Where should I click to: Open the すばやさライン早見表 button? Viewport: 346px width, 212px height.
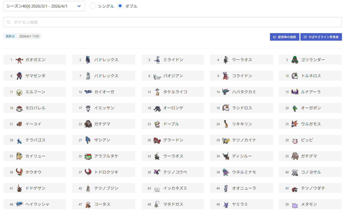321,37
